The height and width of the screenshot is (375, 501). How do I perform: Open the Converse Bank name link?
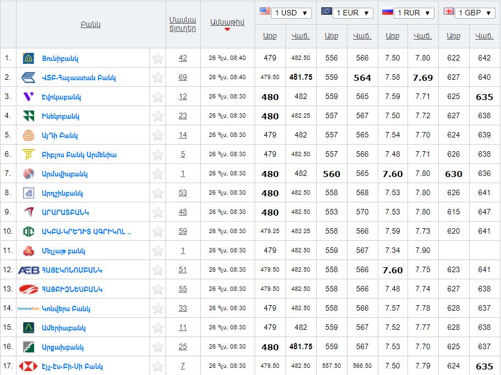pos(66,309)
